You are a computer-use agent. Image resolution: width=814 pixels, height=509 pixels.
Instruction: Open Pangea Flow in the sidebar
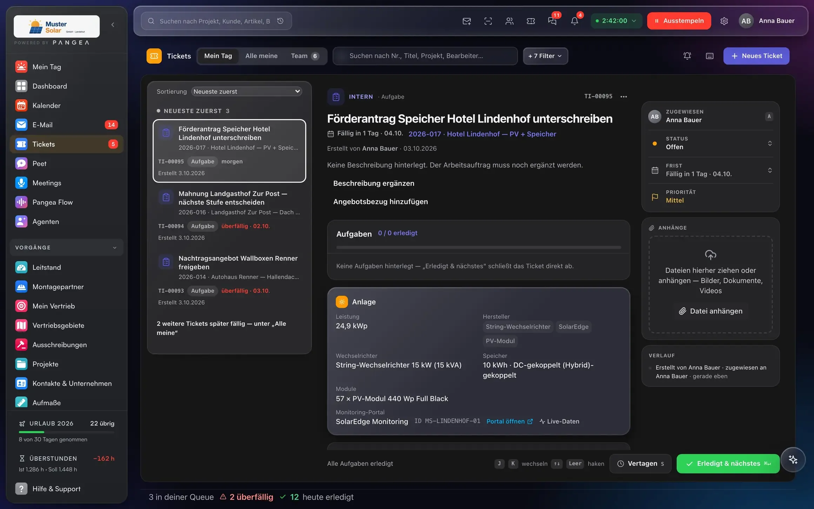pos(67,202)
